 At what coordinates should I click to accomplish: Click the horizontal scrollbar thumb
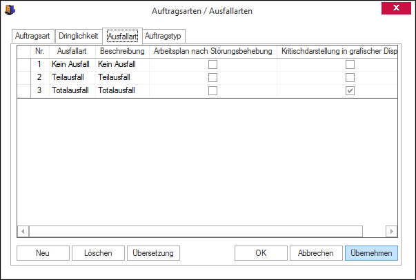tap(196, 231)
